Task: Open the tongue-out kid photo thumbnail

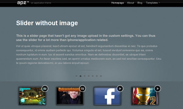Action: point(70,96)
